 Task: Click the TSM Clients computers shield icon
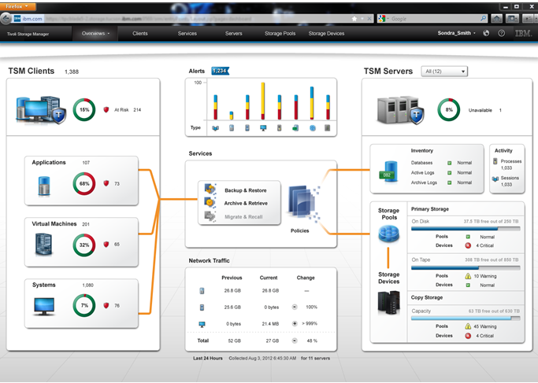40,109
